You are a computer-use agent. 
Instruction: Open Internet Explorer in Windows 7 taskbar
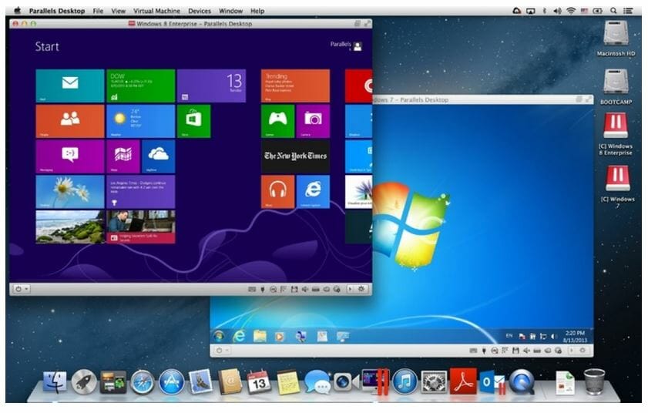point(239,336)
